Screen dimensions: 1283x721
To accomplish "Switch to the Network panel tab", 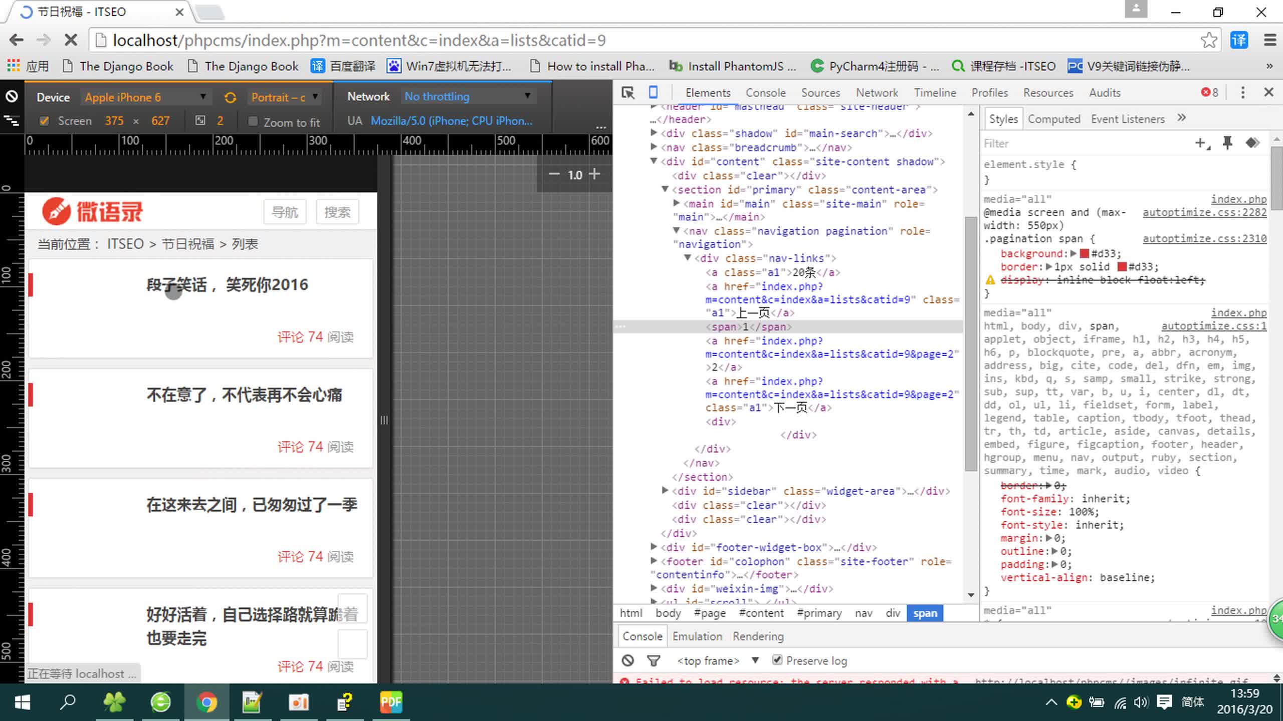I will point(877,93).
